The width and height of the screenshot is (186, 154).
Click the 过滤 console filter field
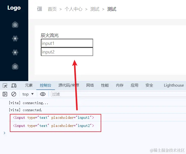[x=118, y=94]
